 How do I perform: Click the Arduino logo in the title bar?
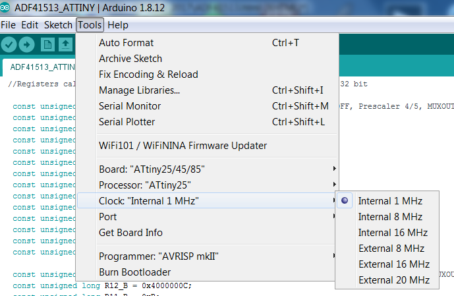click(x=5, y=7)
